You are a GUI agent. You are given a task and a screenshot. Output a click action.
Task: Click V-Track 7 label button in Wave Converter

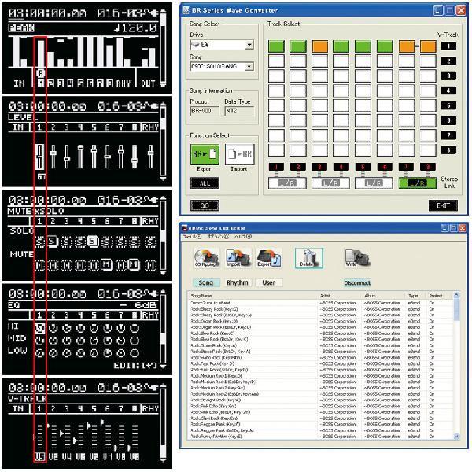pos(448,135)
